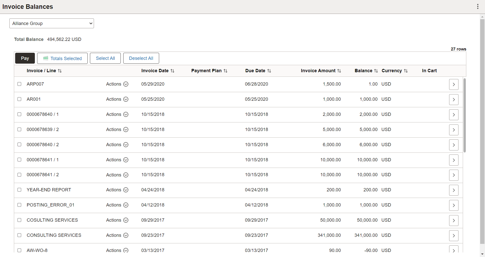
Task: Check the checkbox for invoice AR001
Action: point(19,99)
